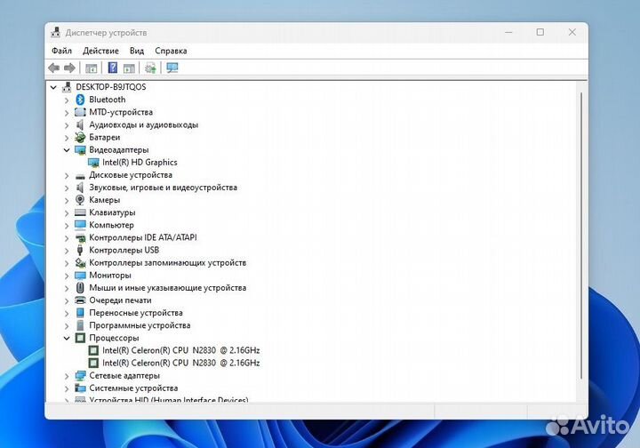The height and width of the screenshot is (448, 640).
Task: Open the Действие menu
Action: [100, 51]
